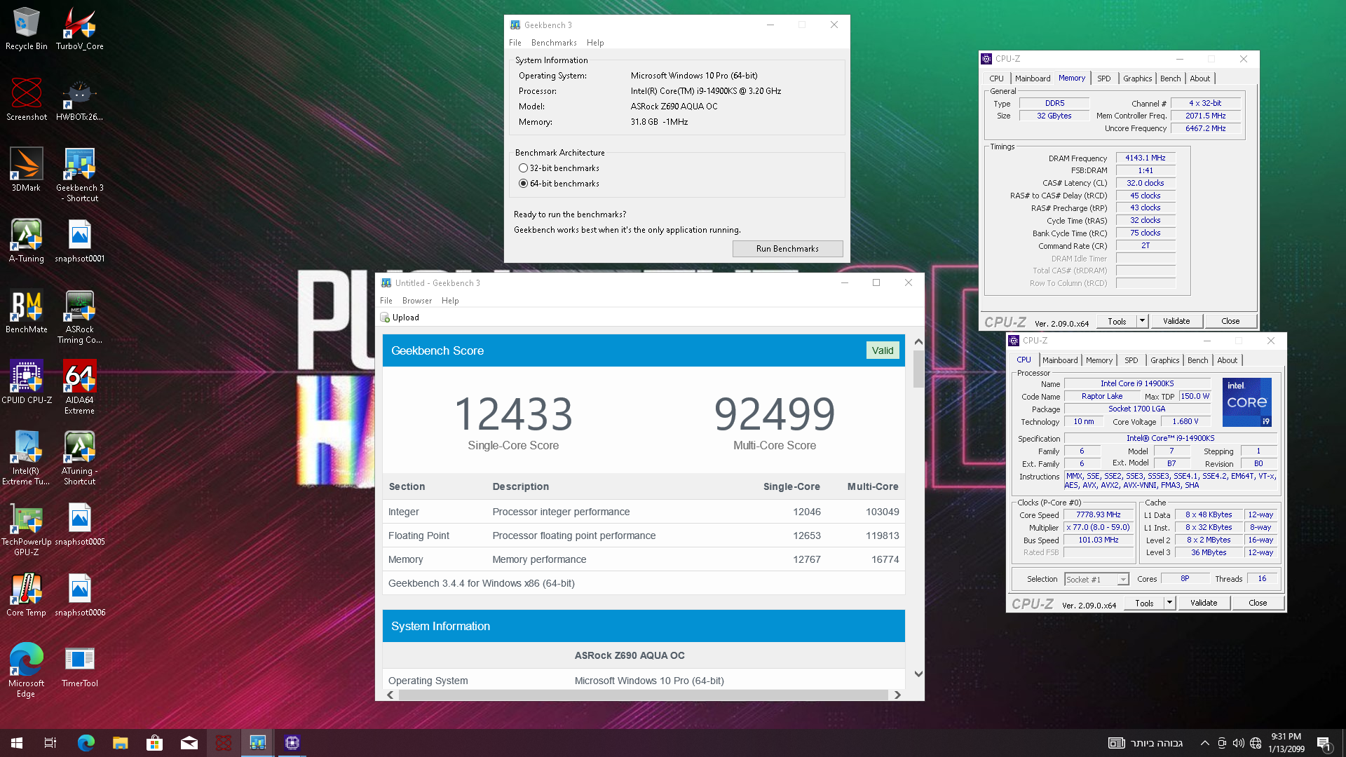Open ASRock Timing Configurator icon

coord(79,317)
